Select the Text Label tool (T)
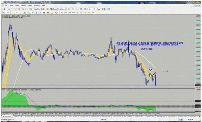The image size is (202, 122). (36, 13)
